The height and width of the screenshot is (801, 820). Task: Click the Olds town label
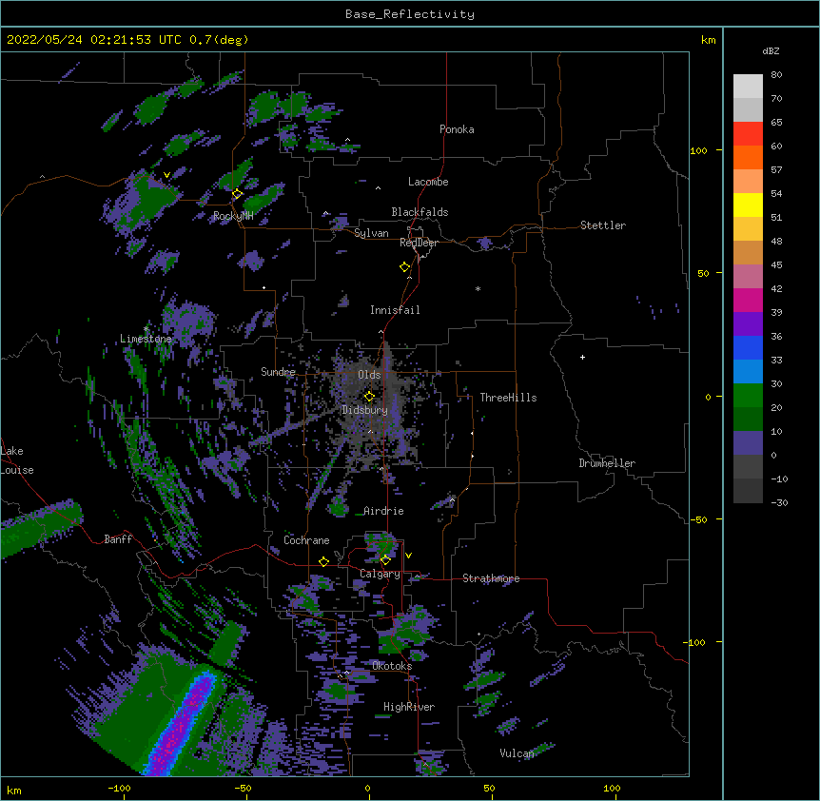click(369, 375)
